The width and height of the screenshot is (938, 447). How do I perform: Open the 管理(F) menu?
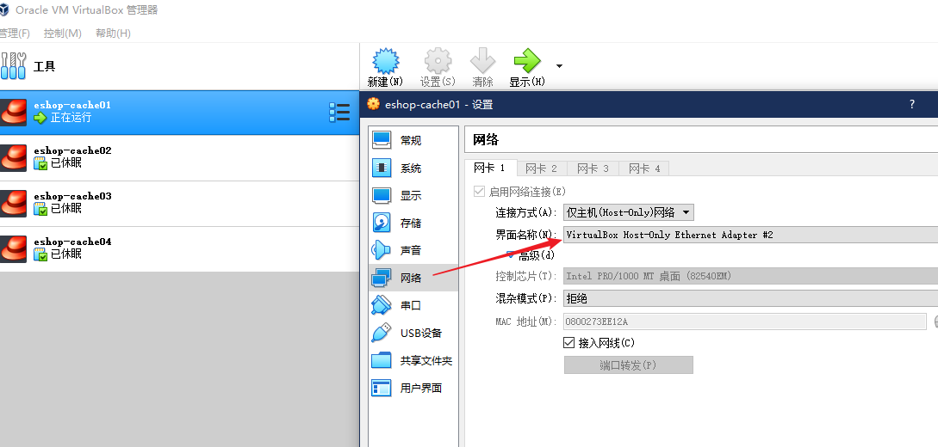coord(15,34)
